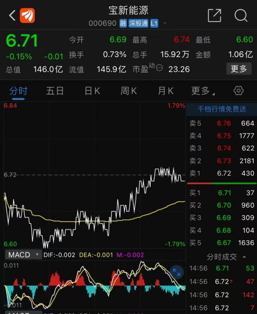257x314 pixels.
Task: Tap the 14:56 trade of 47 lots
Action: (x=222, y=282)
